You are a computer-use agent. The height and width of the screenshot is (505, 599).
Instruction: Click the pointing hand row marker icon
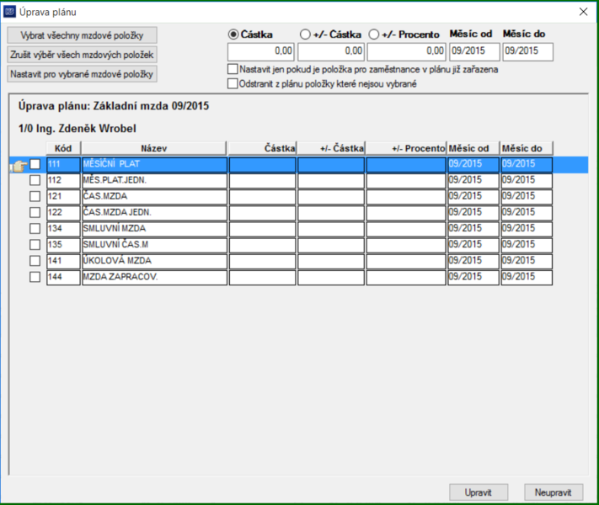19,166
